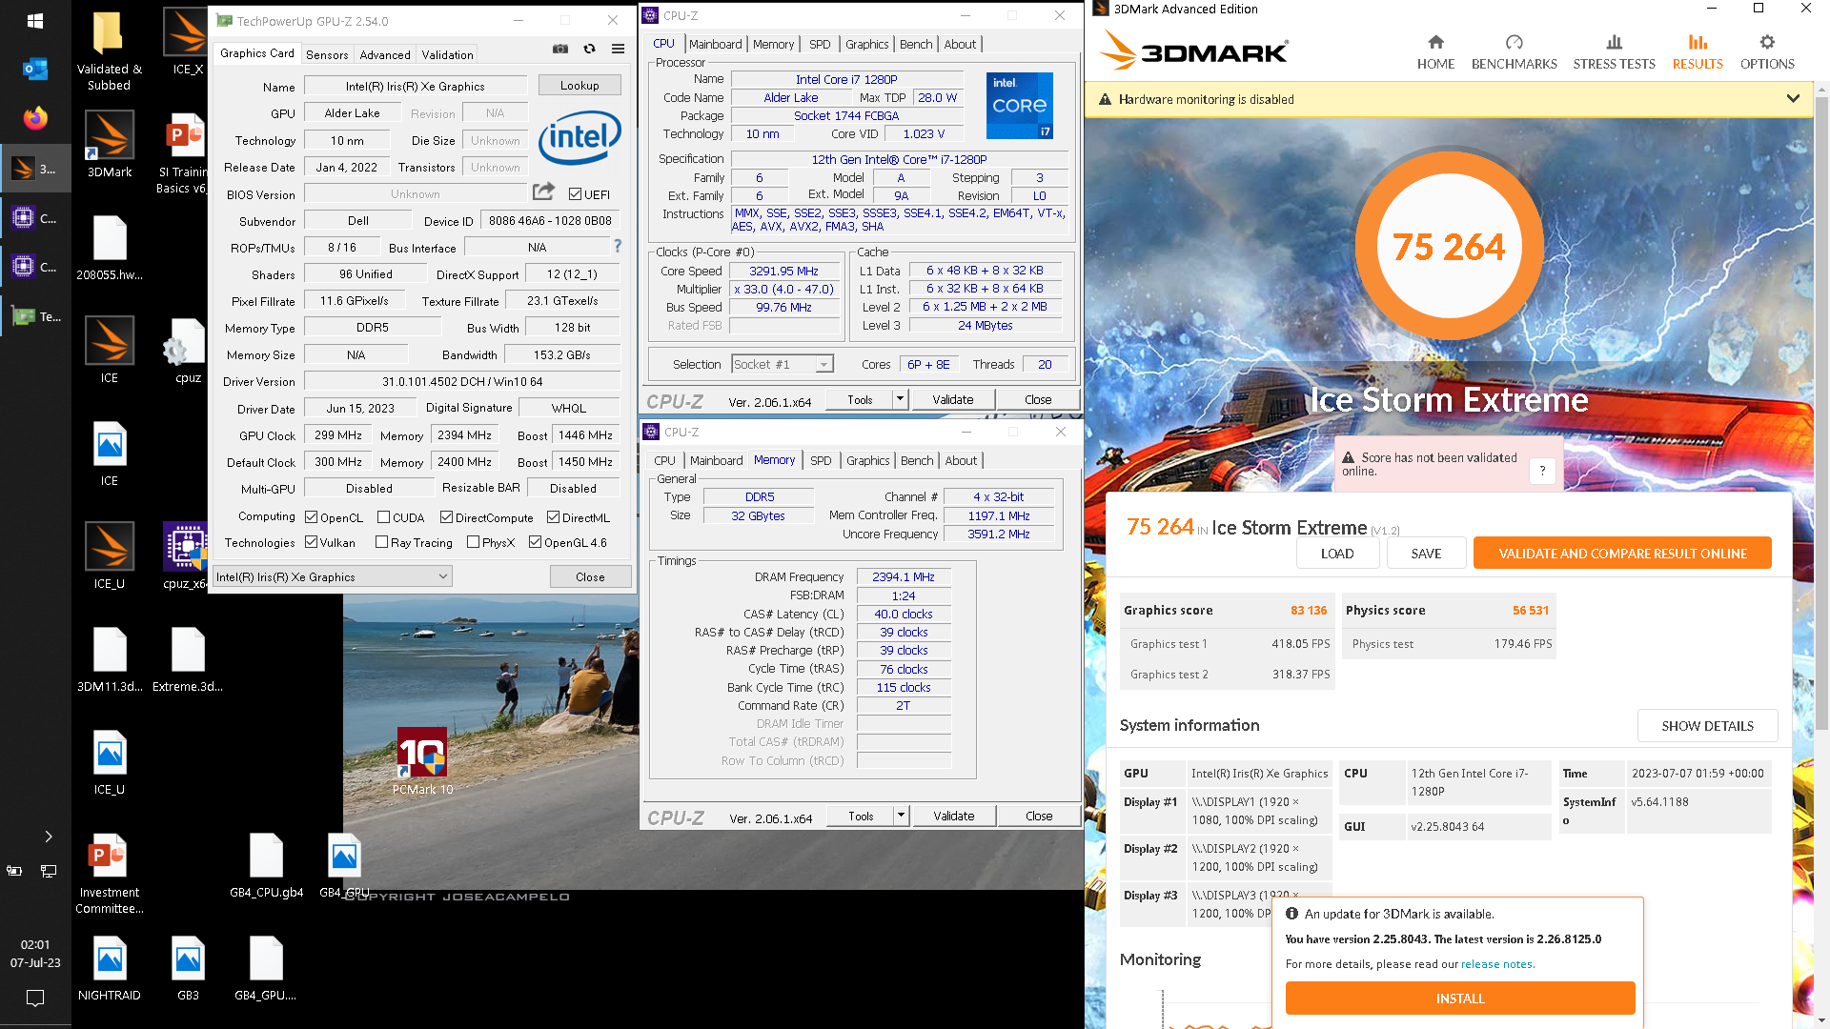Select Investment Committee PowerPoint file
The image size is (1830, 1029).
109,874
